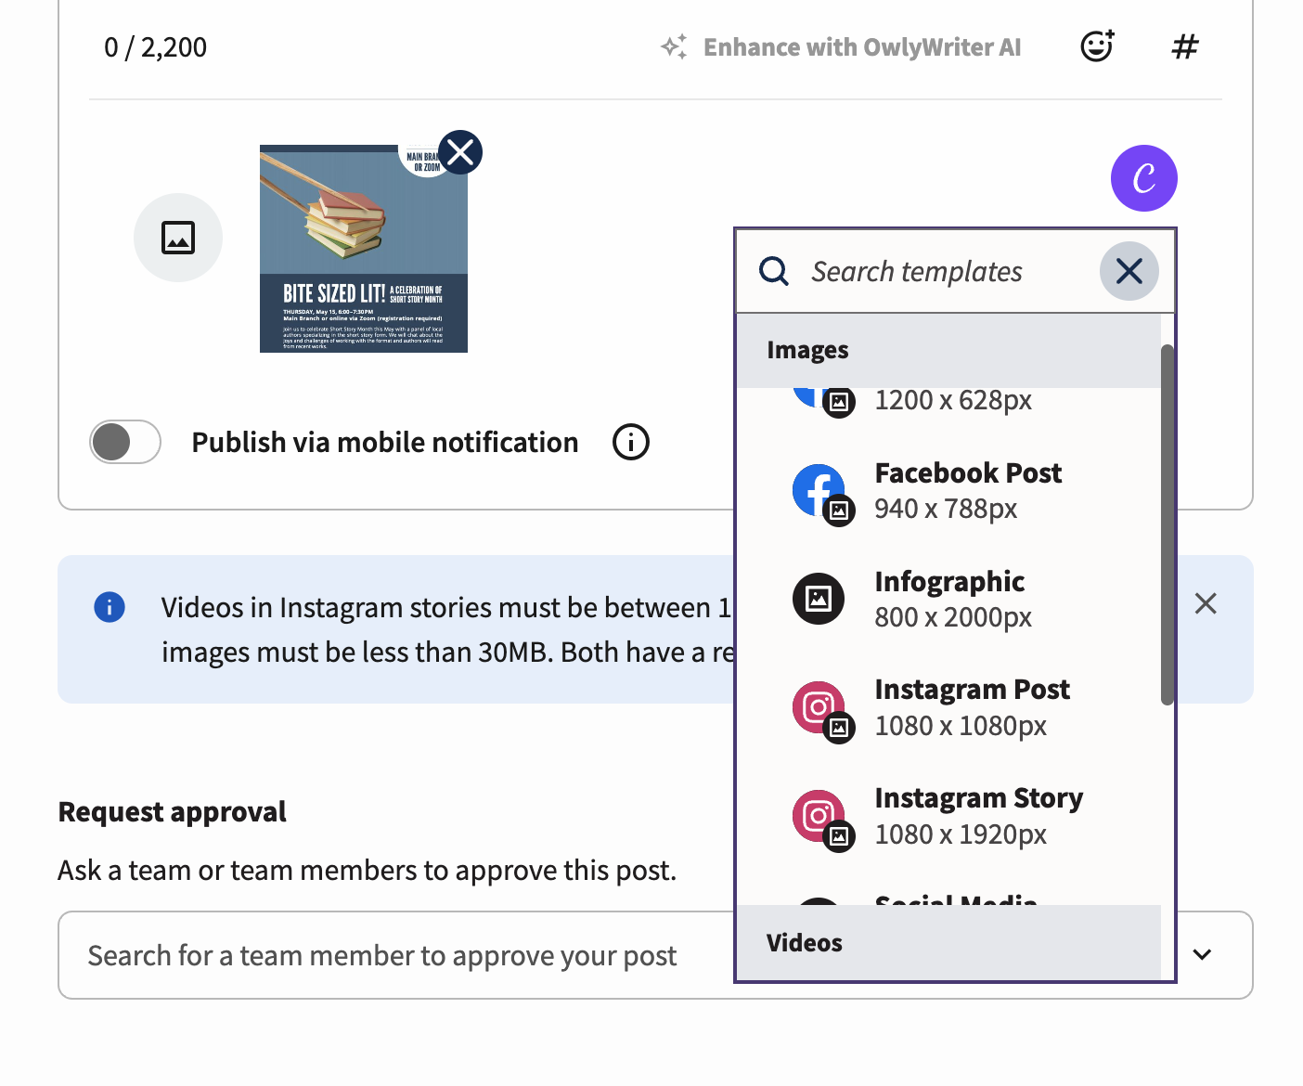The height and width of the screenshot is (1086, 1303).
Task: Expand the team member approver dropdown
Action: pos(1203,954)
